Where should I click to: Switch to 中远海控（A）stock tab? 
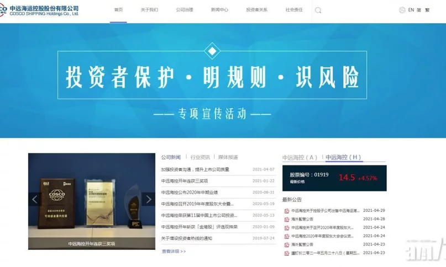(x=300, y=157)
